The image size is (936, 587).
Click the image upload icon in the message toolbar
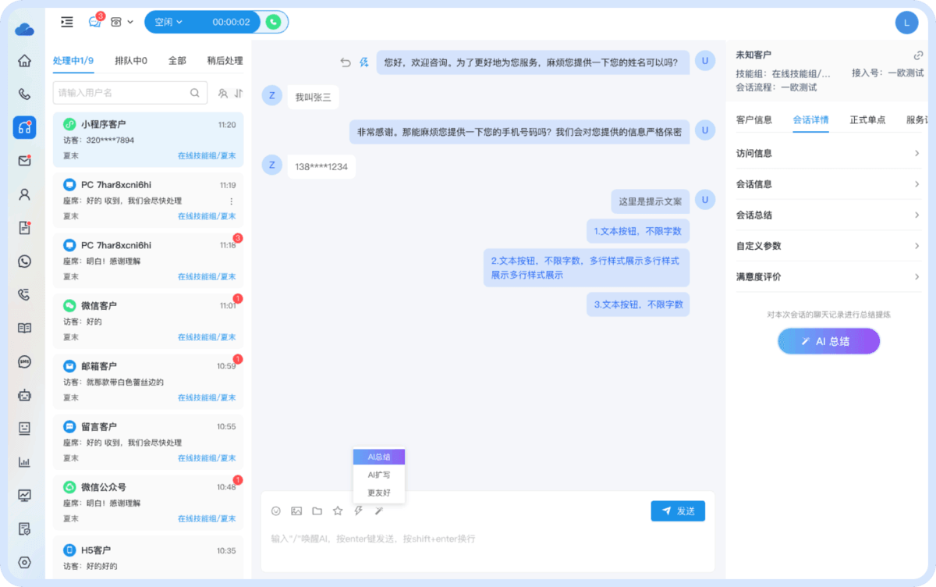coord(296,511)
